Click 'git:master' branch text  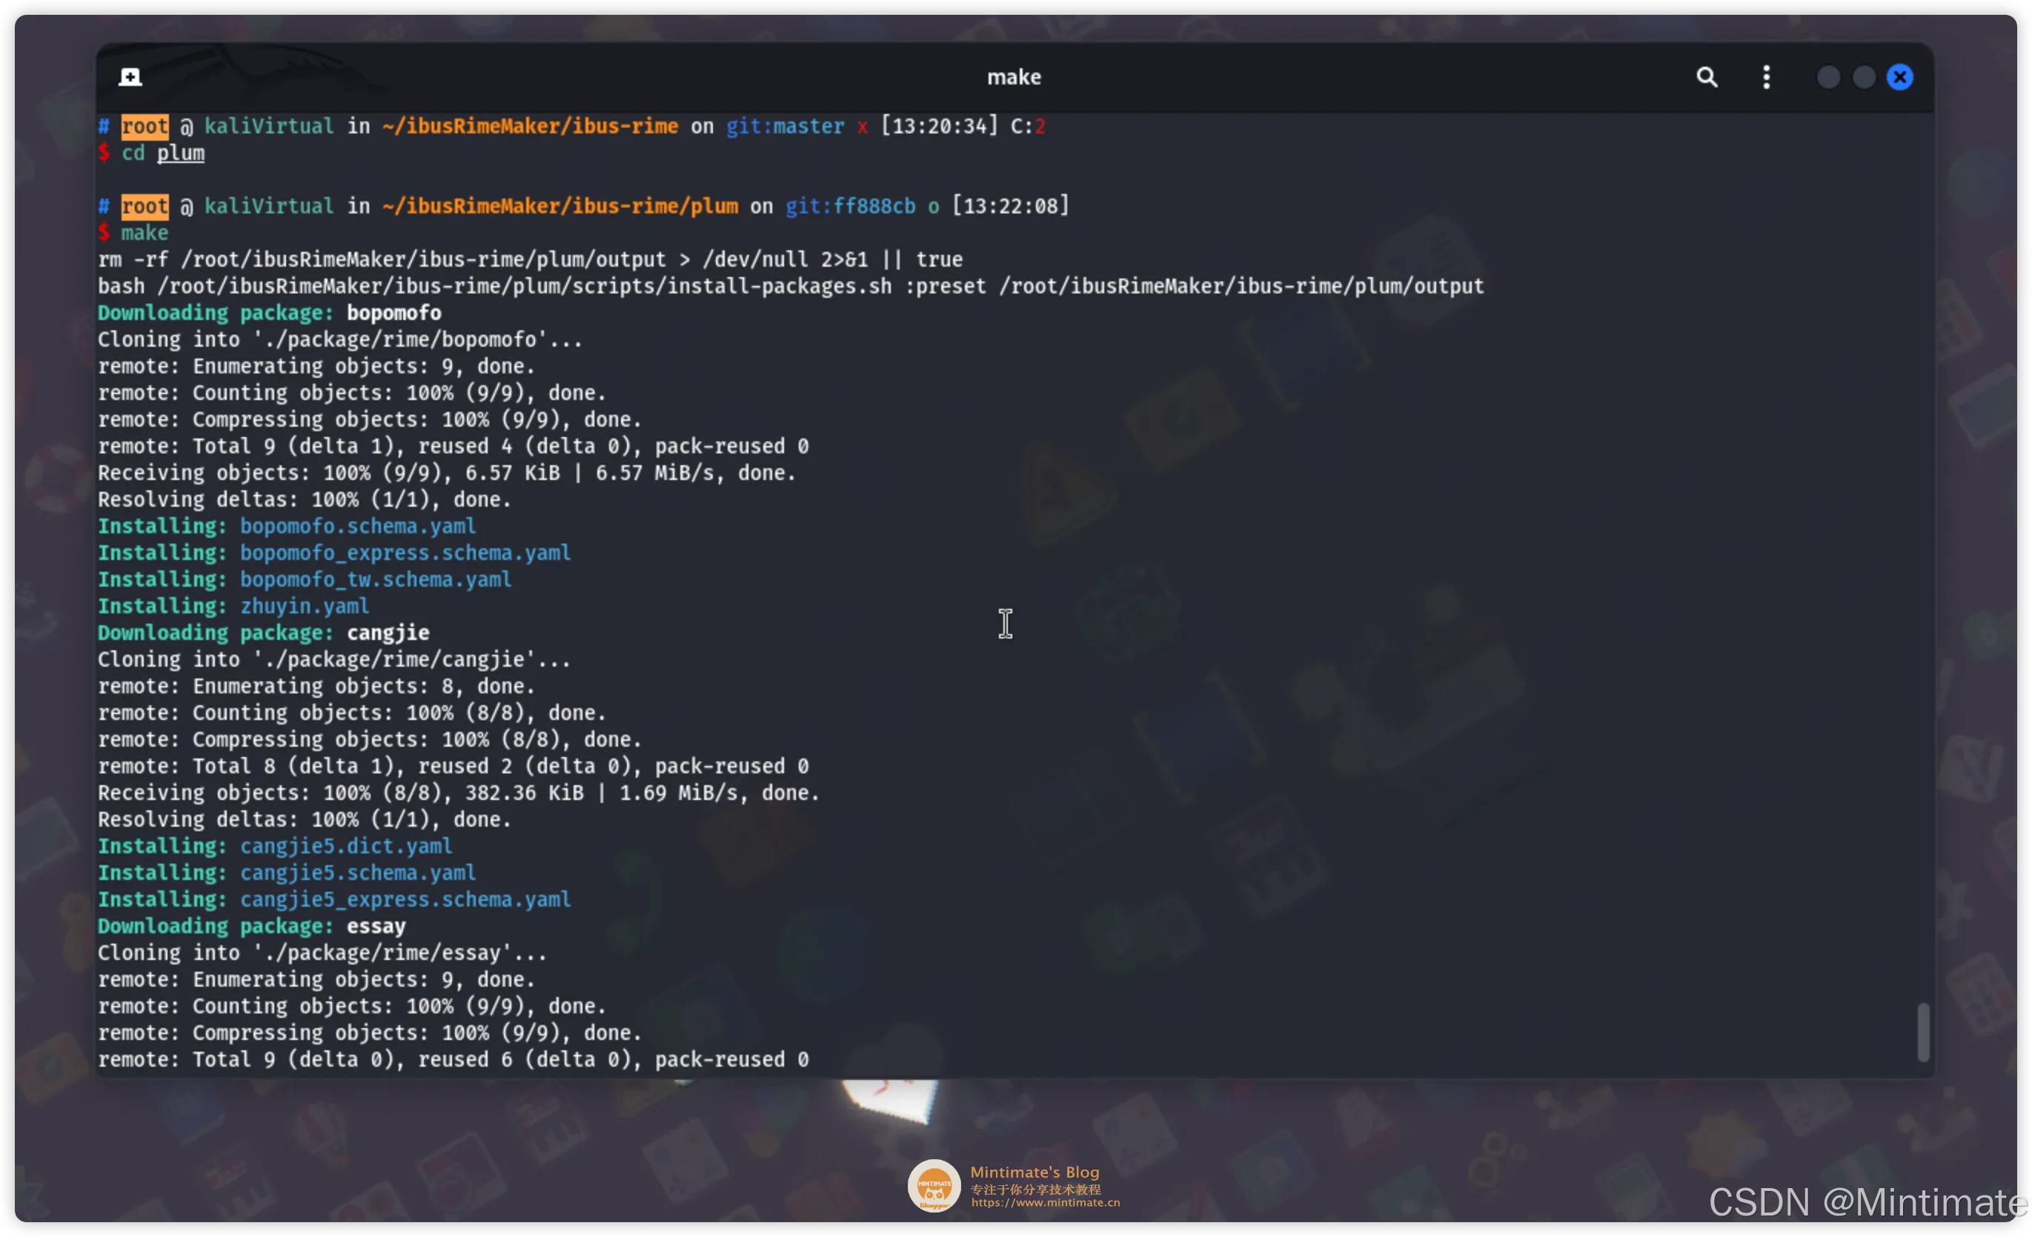784,126
